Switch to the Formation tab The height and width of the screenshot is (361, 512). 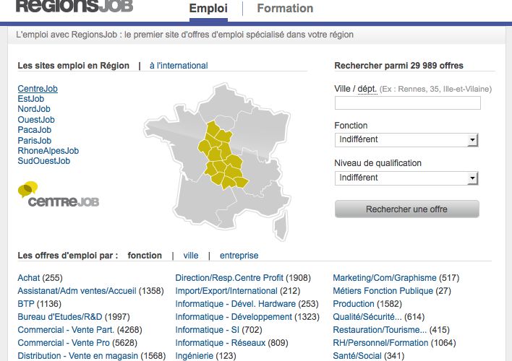[x=285, y=9]
